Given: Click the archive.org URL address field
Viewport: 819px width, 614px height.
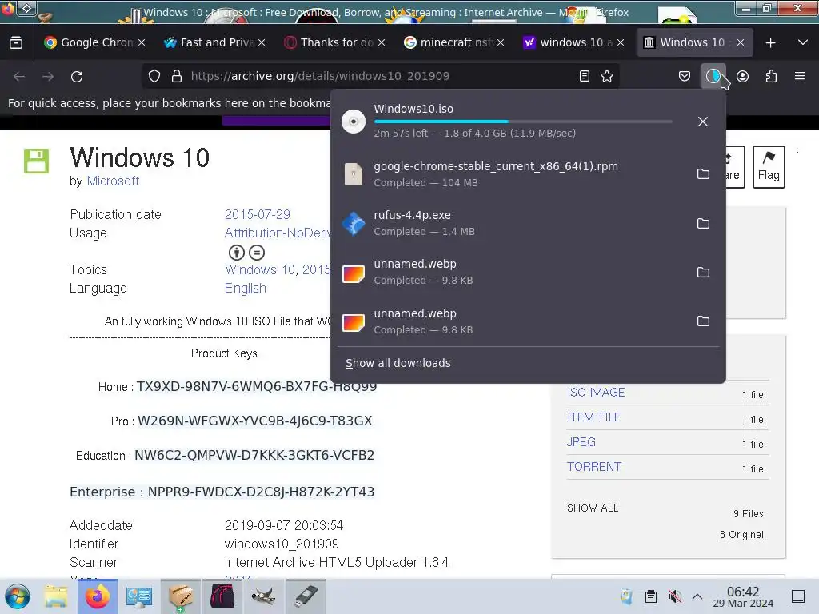Looking at the screenshot, I should click(x=380, y=76).
